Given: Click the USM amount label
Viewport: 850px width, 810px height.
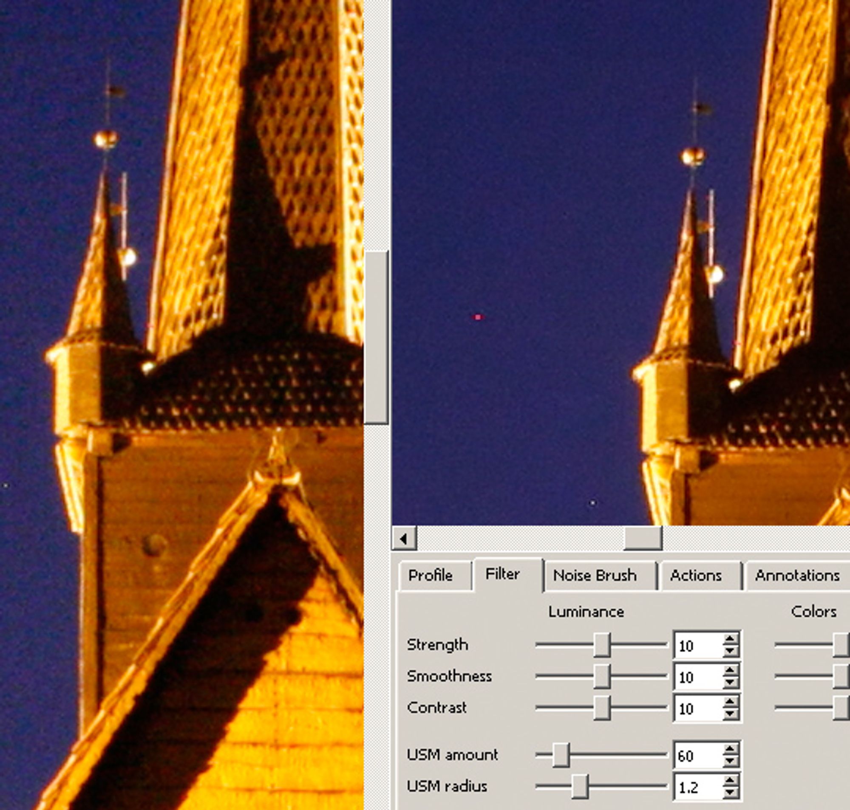Looking at the screenshot, I should (452, 755).
